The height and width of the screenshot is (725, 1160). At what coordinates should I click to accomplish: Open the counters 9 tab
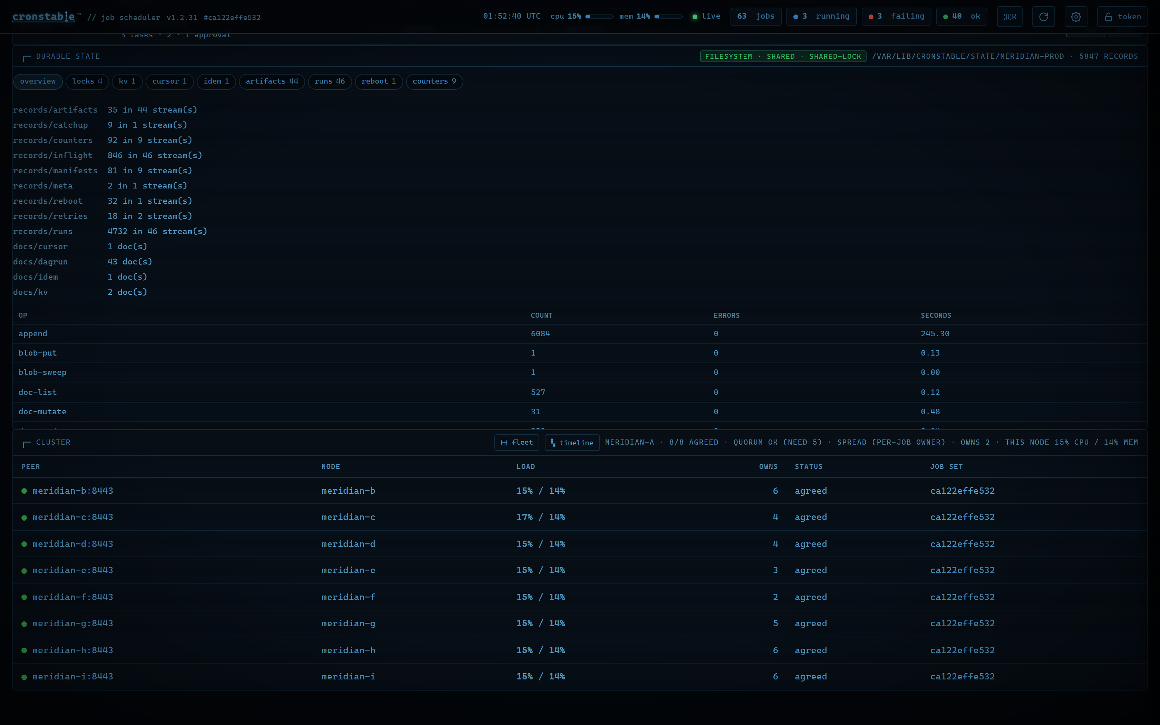tap(434, 81)
